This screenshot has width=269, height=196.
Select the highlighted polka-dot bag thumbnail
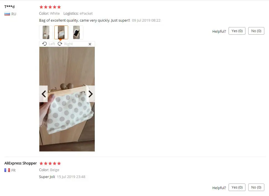pos(61,32)
